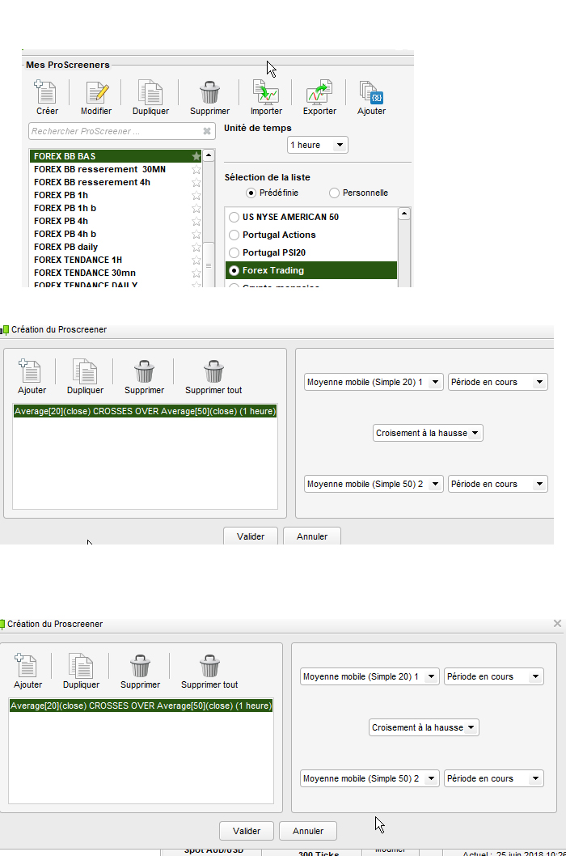Toggle favorite star for FOREX TENDANCE 1H
This screenshot has height=856, width=566.
[x=196, y=260]
